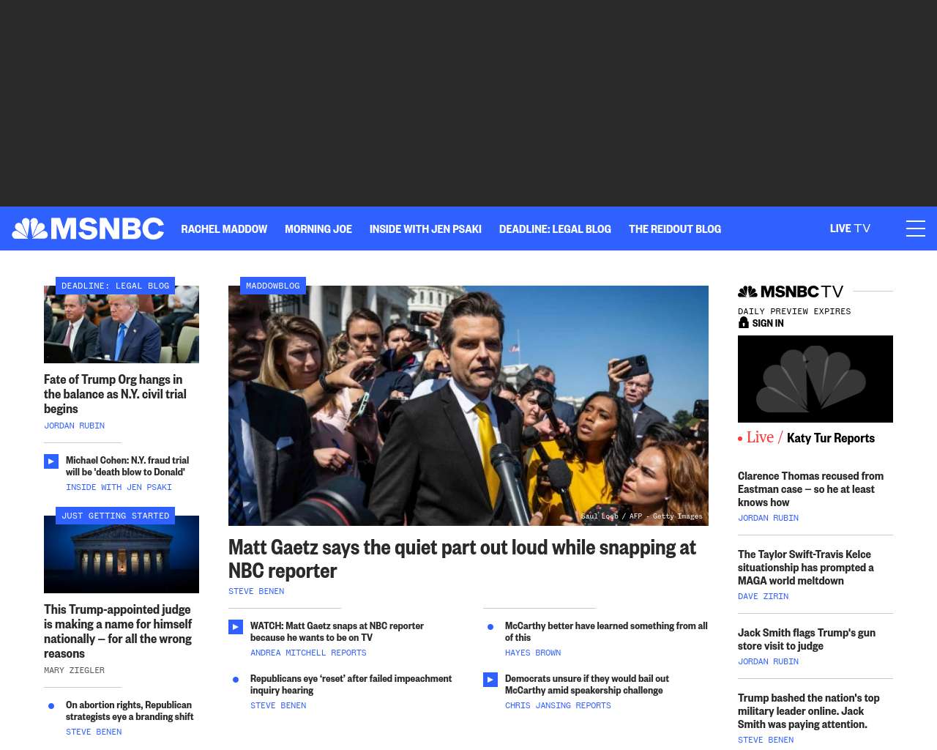This screenshot has height=750, width=937.
Task: Click the DEADLINE: LEGAL BLOG tag label
Action: pyautogui.click(x=115, y=286)
